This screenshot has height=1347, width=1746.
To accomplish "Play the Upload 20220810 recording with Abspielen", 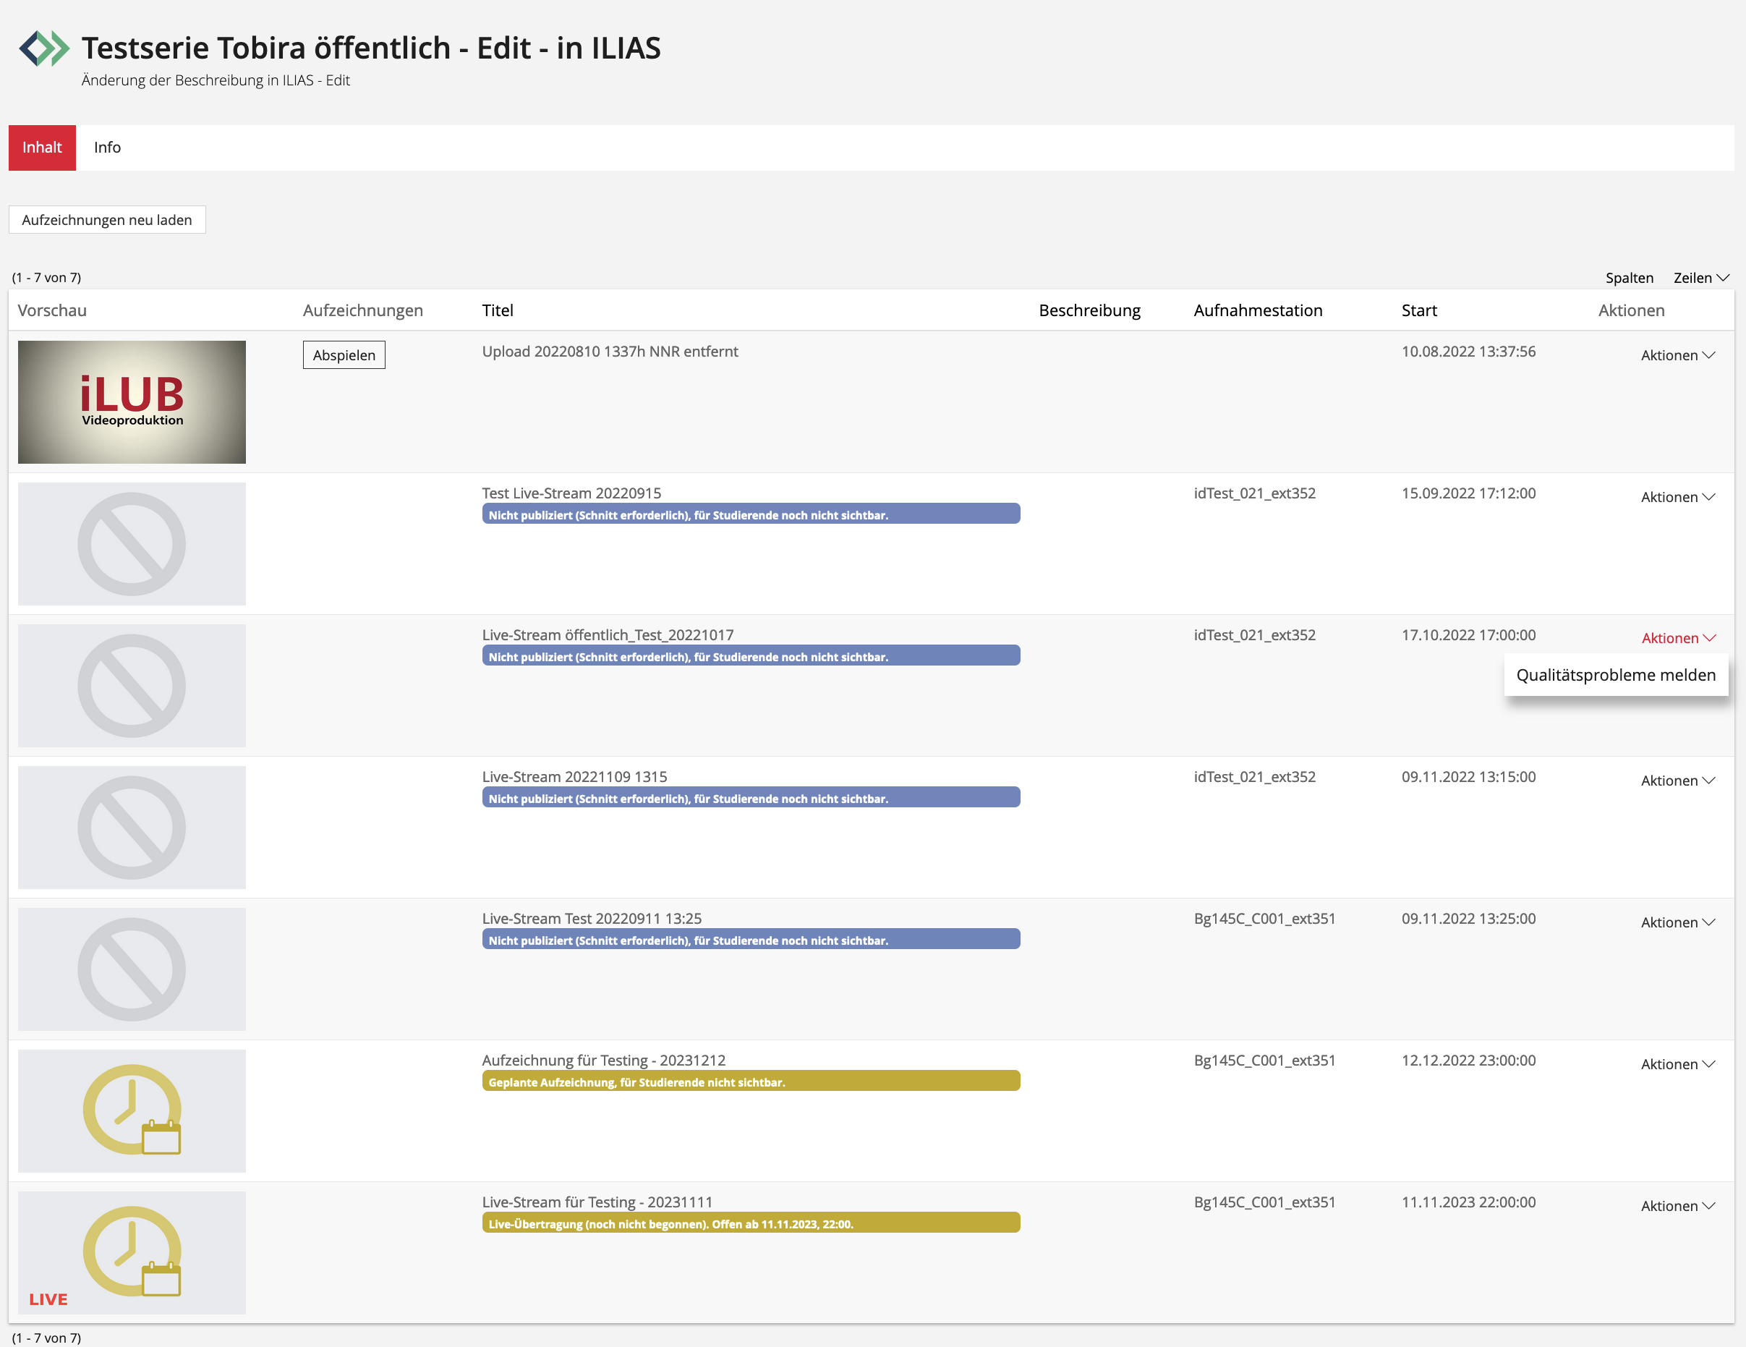I will (344, 355).
